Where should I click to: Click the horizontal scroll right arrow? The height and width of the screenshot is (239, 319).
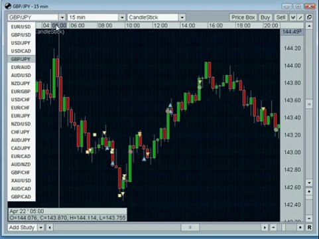tap(265, 227)
